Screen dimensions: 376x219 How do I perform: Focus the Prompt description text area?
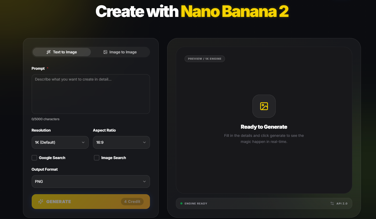point(91,94)
